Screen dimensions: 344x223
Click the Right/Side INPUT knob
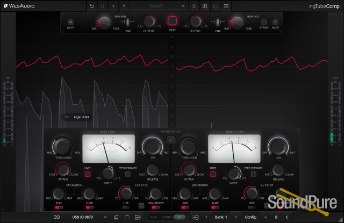[x=234, y=174]
